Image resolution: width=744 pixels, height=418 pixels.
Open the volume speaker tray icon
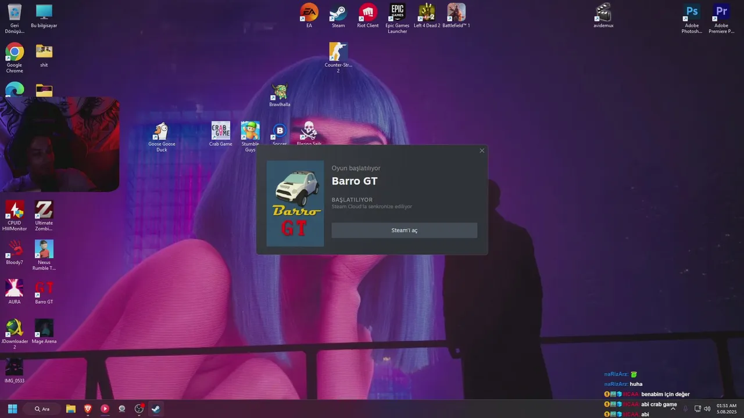(x=707, y=409)
